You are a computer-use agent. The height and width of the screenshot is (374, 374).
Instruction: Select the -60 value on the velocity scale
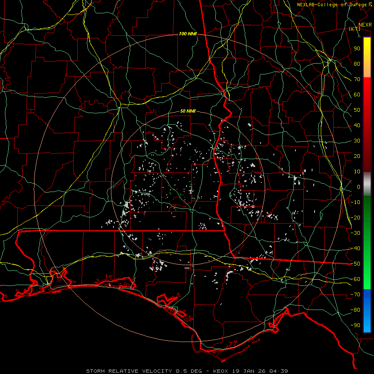tap(355, 279)
